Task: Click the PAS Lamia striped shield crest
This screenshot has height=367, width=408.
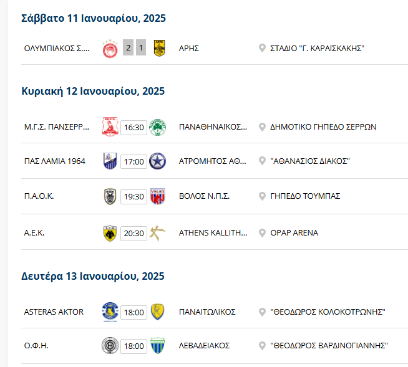Action: coord(110,161)
